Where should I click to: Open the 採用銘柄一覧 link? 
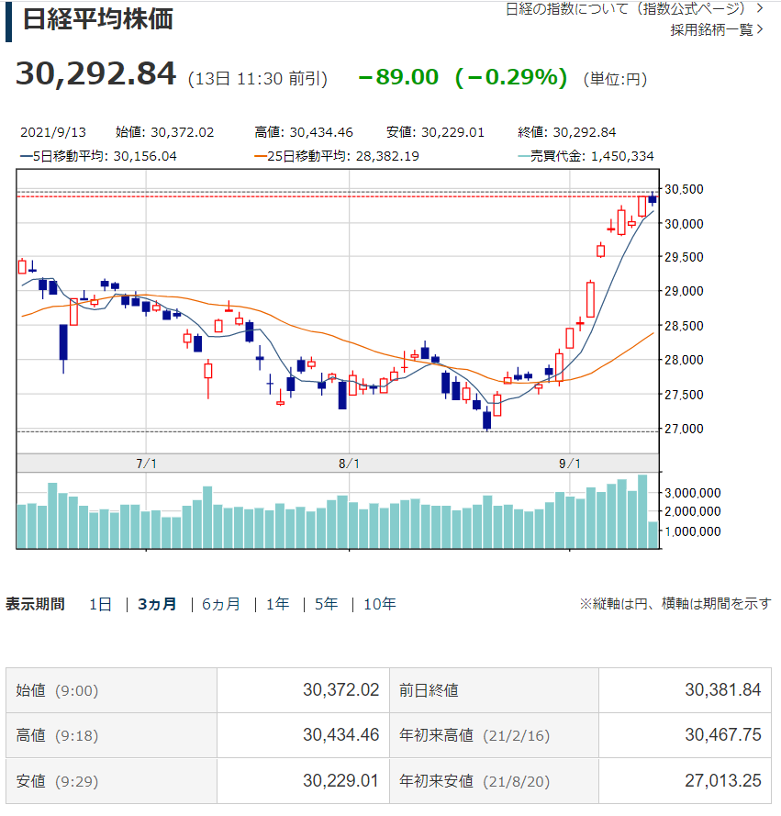tap(717, 29)
